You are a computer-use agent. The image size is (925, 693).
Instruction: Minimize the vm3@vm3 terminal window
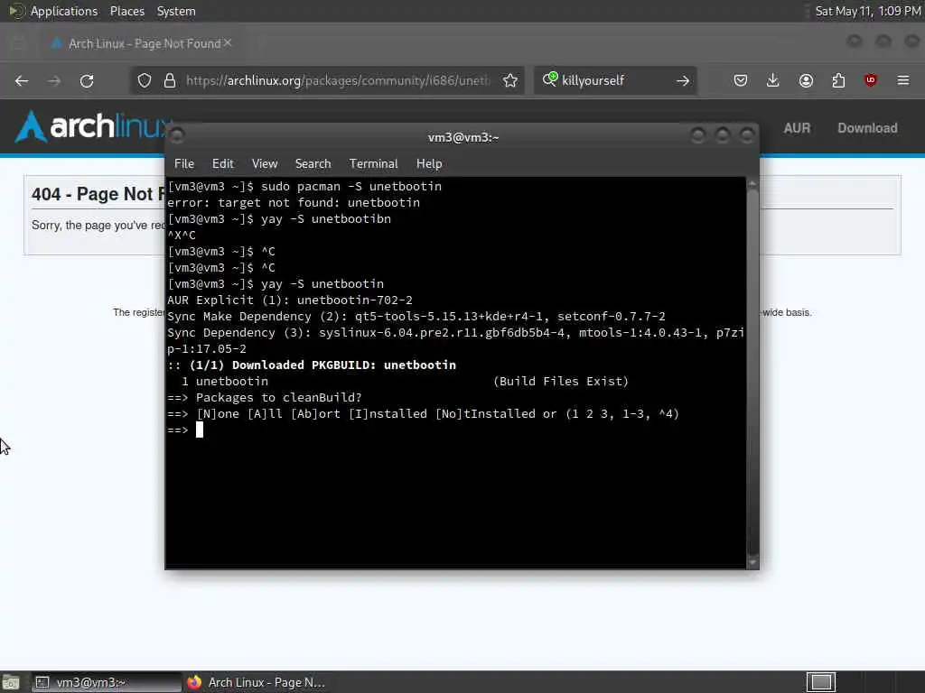[x=698, y=136]
